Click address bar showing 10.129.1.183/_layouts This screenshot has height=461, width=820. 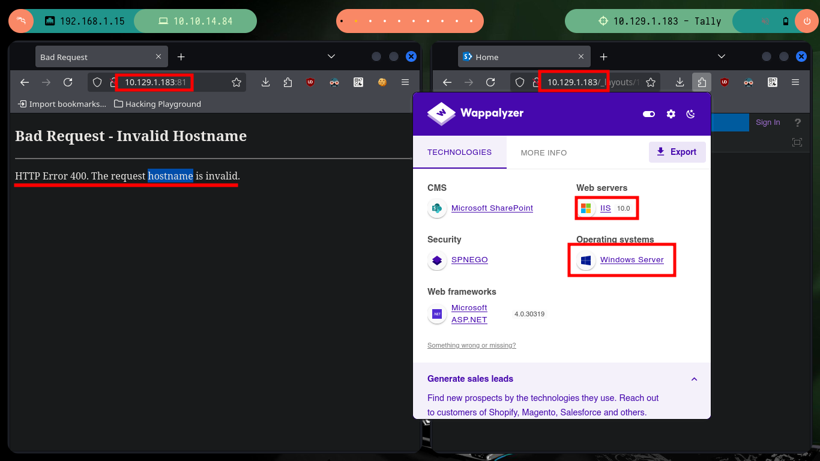585,82
